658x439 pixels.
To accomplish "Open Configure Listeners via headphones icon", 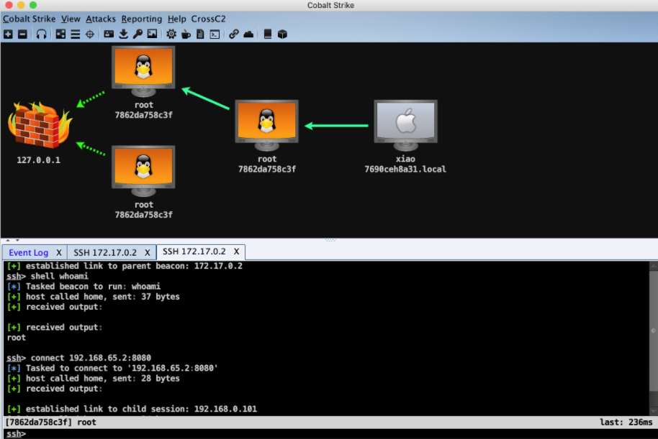I will 41,34.
